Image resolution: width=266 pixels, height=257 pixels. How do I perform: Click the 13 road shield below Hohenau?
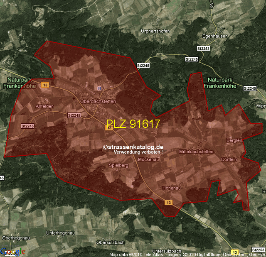tap(168, 202)
